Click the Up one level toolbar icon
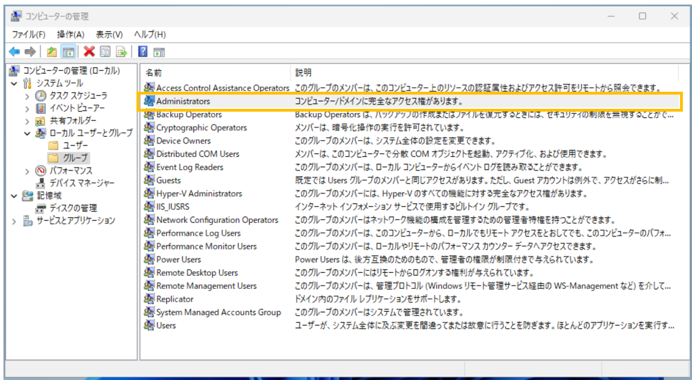This screenshot has height=380, width=692. (52, 52)
